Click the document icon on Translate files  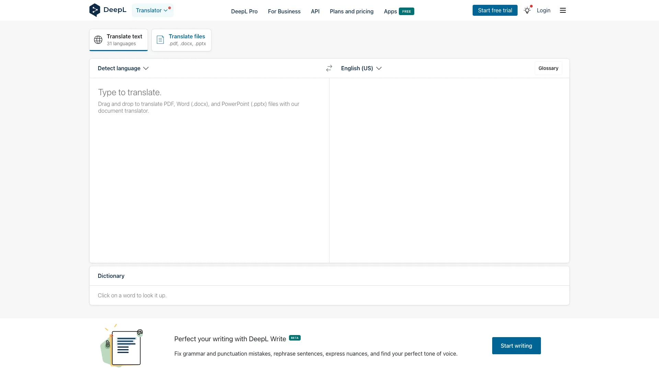click(x=160, y=40)
